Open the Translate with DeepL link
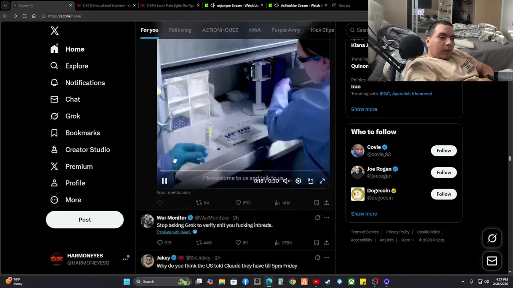Viewport: 513px width, 288px height. (174, 232)
